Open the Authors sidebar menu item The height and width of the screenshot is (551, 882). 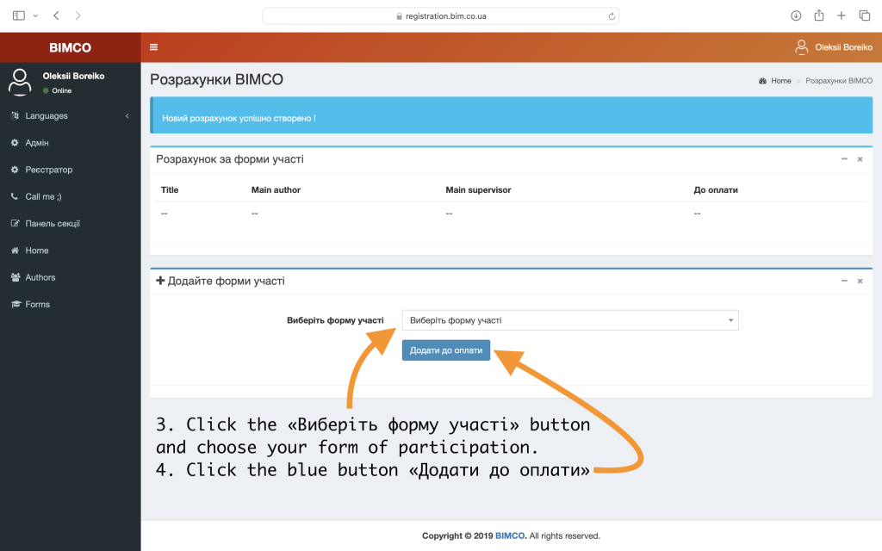coord(40,277)
